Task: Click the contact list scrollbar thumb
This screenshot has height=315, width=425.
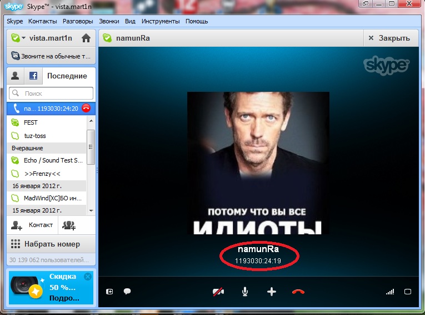Action: 91,147
